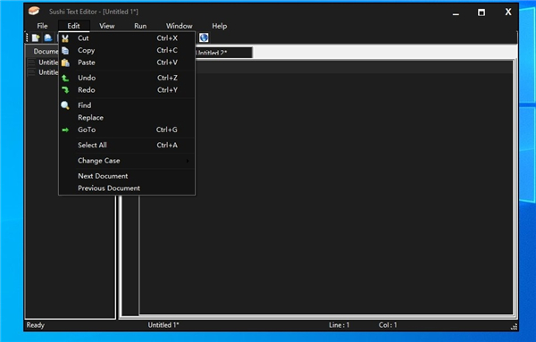Click the Paste clipboard icon
The image size is (536, 342).
click(x=65, y=63)
